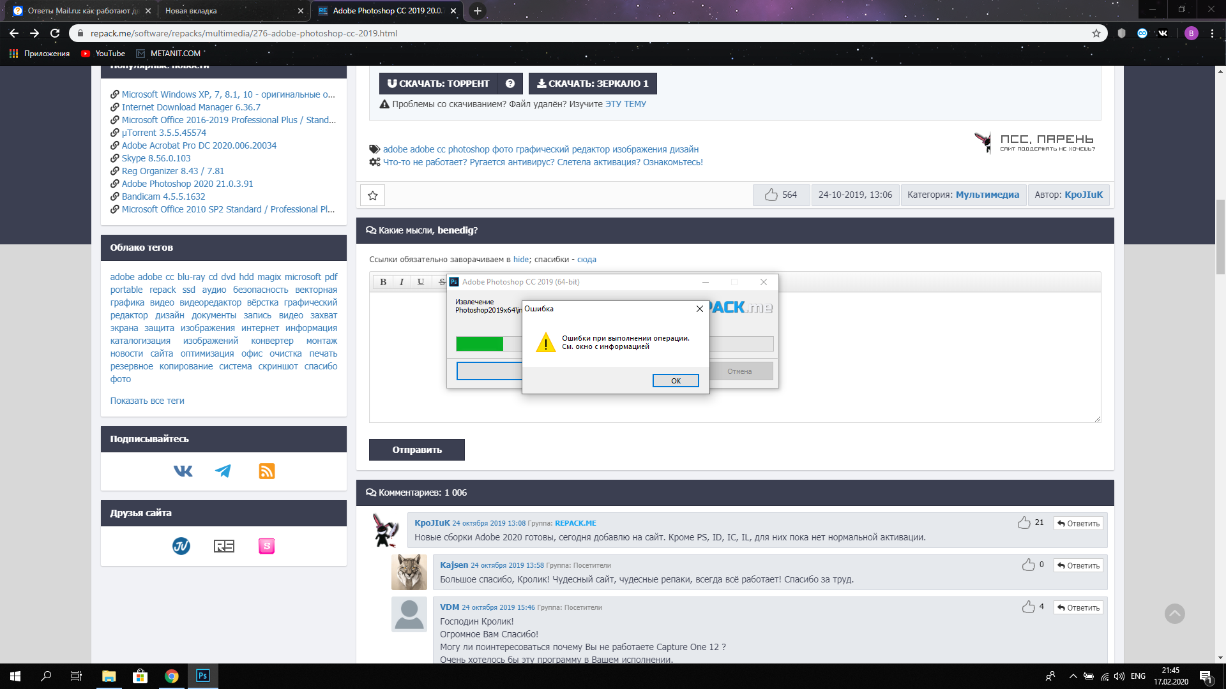Screen dimensions: 1226x689
Task: Click the Отмена button in installer window
Action: (739, 371)
